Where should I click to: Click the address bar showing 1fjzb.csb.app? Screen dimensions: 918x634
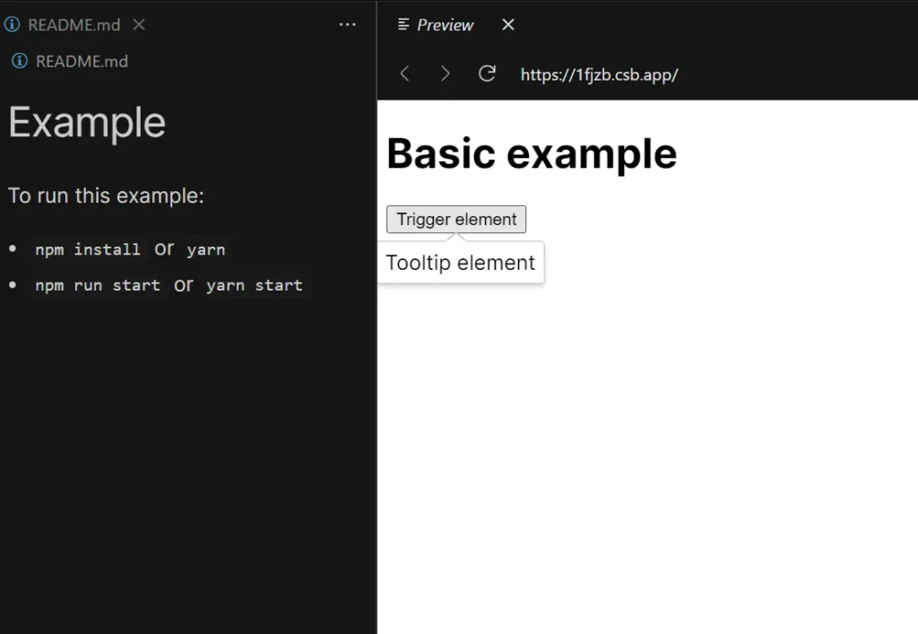pyautogui.click(x=599, y=75)
